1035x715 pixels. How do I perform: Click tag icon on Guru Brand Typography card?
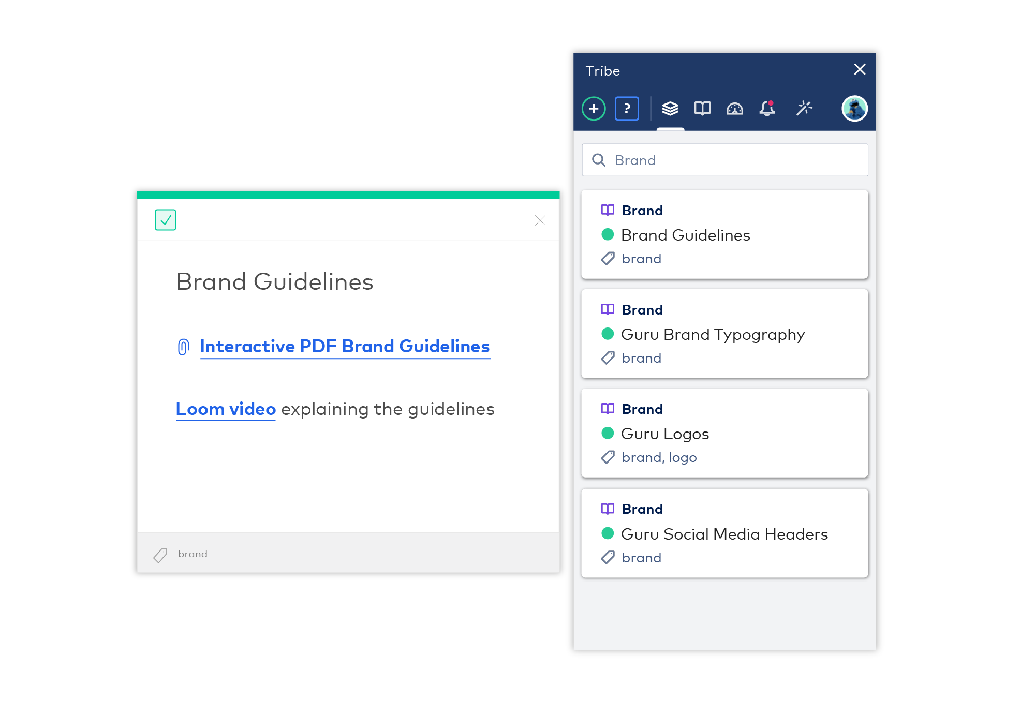pos(608,358)
